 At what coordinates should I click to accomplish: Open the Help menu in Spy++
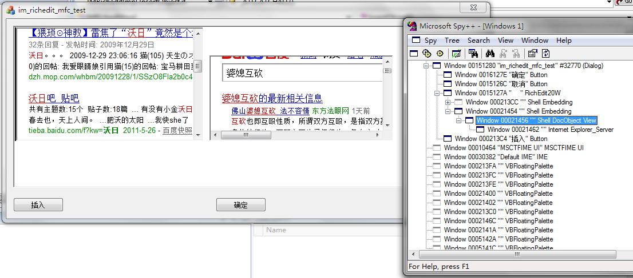click(564, 41)
